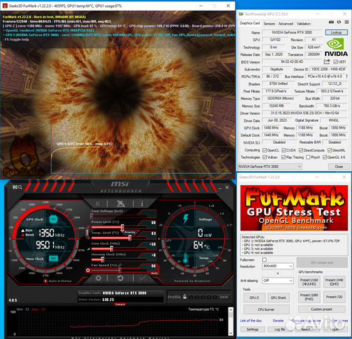
Task: Click the memory chip icon beside Mem Clock
Action: [x=53, y=258]
